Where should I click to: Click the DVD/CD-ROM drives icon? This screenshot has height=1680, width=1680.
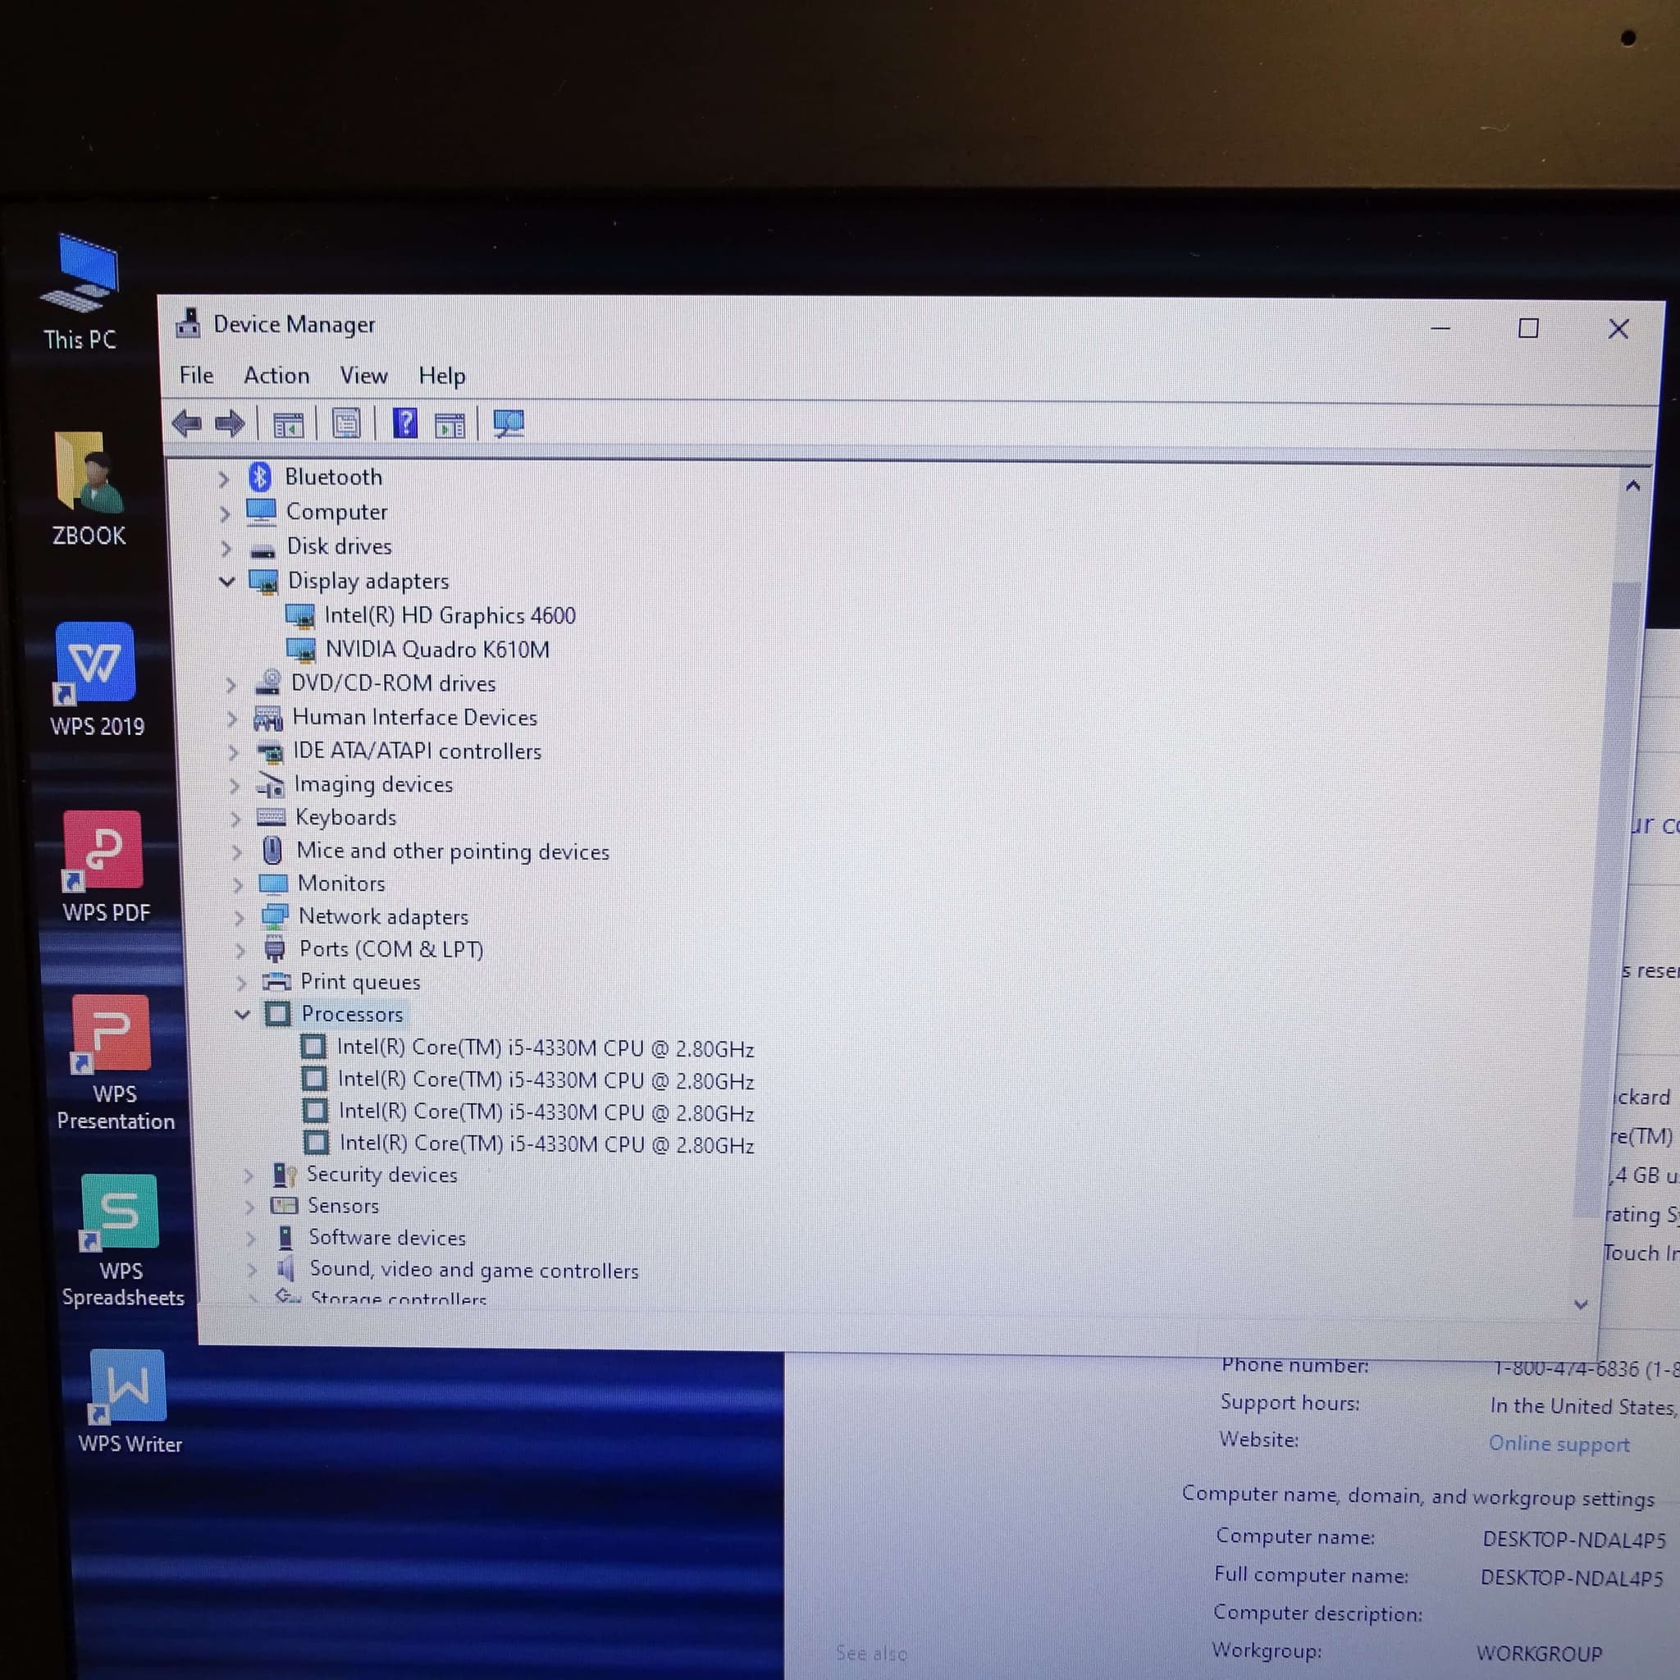(267, 682)
